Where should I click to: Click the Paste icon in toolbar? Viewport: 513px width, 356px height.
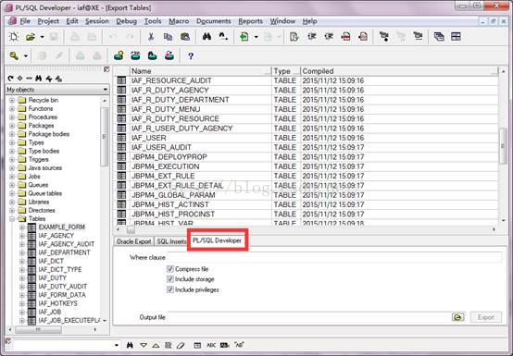click(x=185, y=37)
